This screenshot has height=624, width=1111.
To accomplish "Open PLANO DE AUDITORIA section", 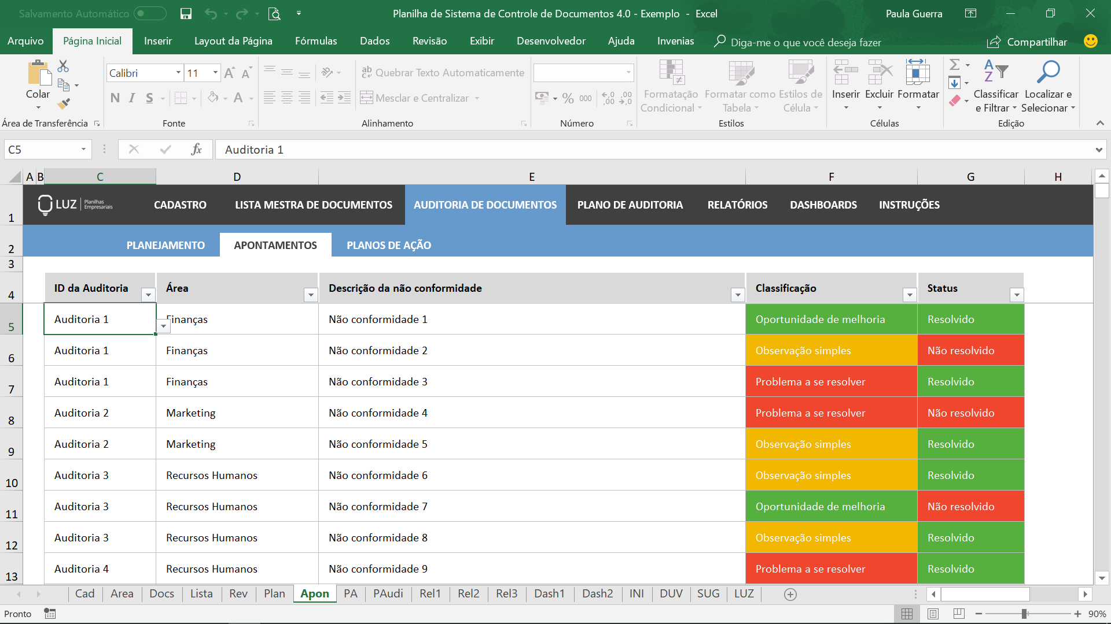I will click(630, 205).
